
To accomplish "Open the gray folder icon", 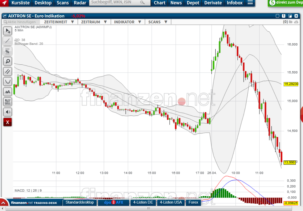I will [x=290, y=22].
